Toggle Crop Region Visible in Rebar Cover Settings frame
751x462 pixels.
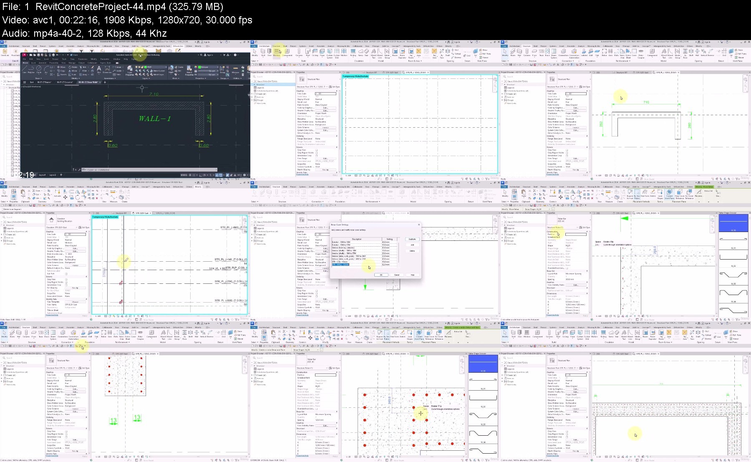coord(317,293)
